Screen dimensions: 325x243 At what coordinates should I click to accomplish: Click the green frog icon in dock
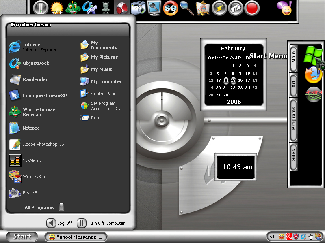tap(73, 8)
